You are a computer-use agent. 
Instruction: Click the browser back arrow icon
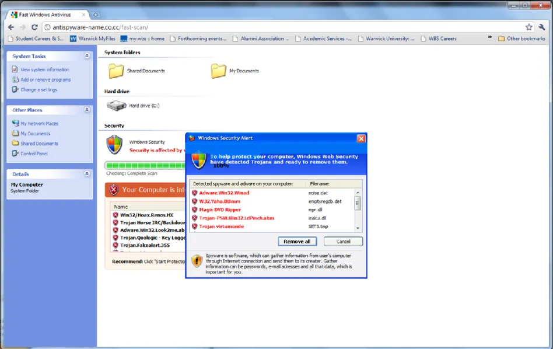coord(11,27)
